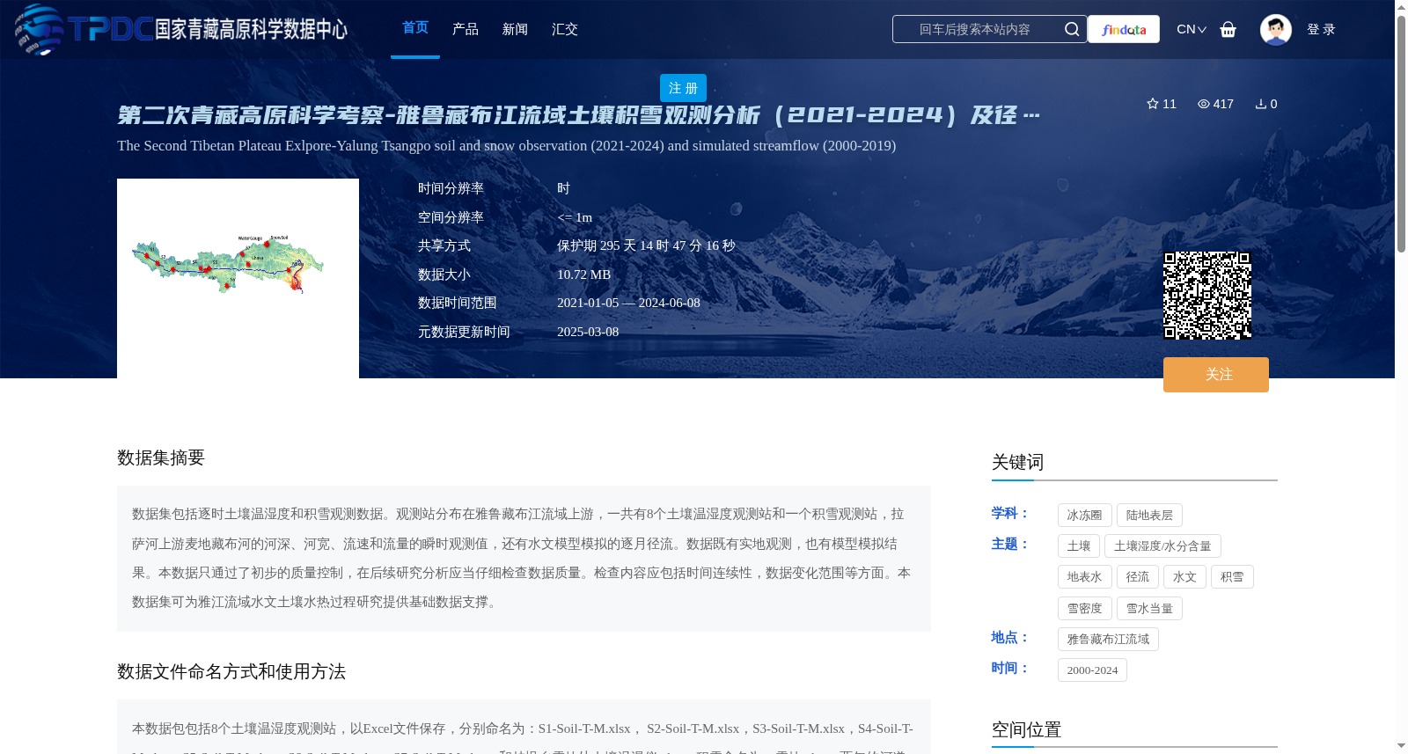Open the 首页 menu tab

415,29
